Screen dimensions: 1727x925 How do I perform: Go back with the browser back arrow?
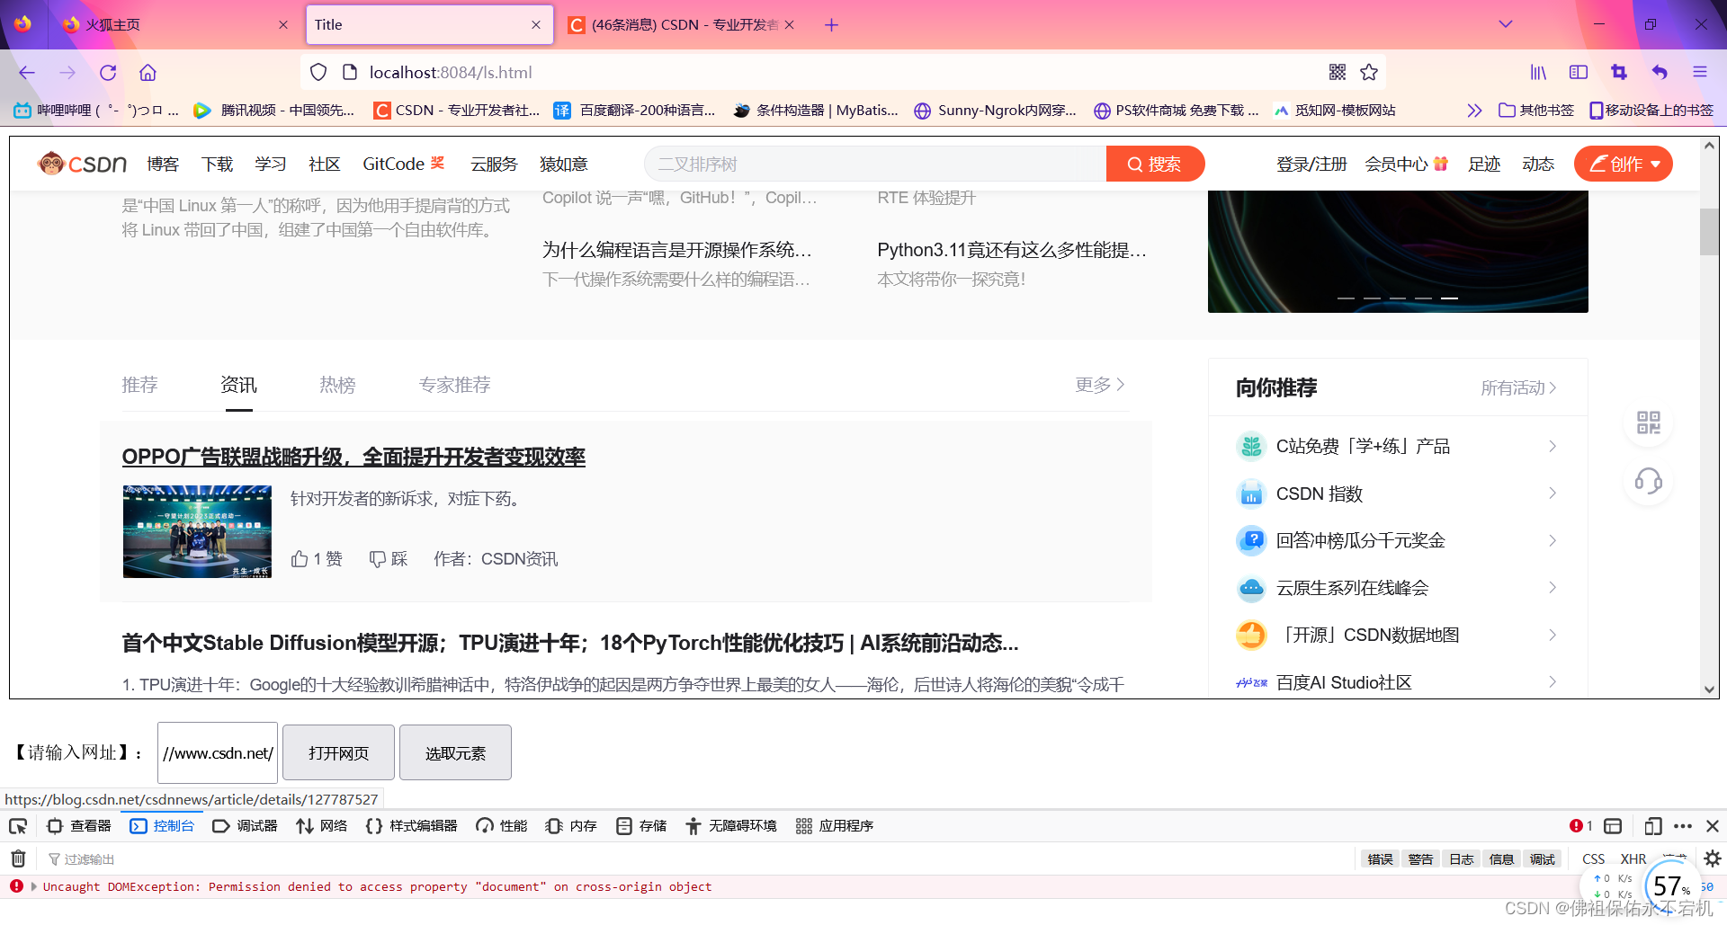pos(27,73)
